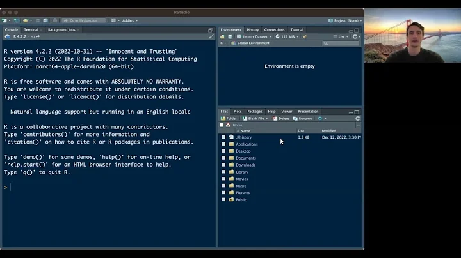Open the 111 MiB memory dropdown

[x=287, y=36]
